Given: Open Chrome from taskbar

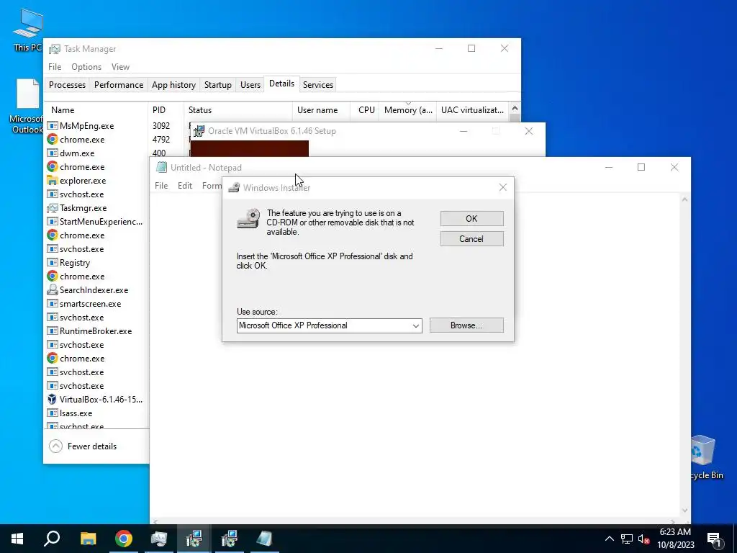Looking at the screenshot, I should click(124, 539).
